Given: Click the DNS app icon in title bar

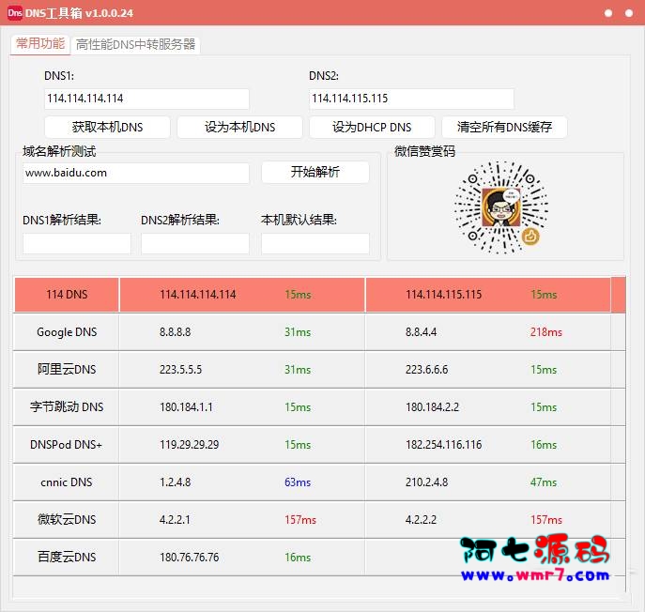Looking at the screenshot, I should tap(15, 13).
